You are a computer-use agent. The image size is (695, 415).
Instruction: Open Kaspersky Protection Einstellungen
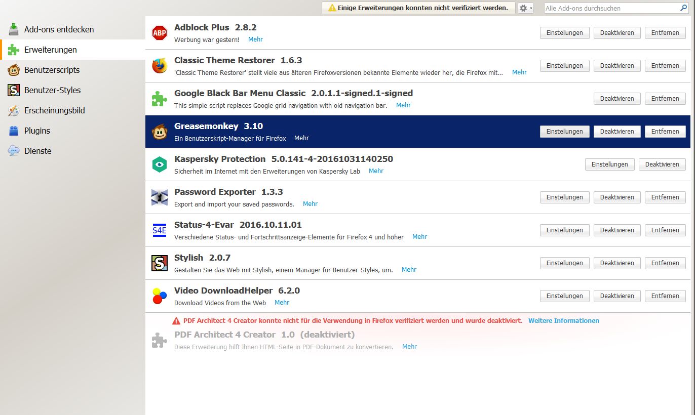[610, 164]
